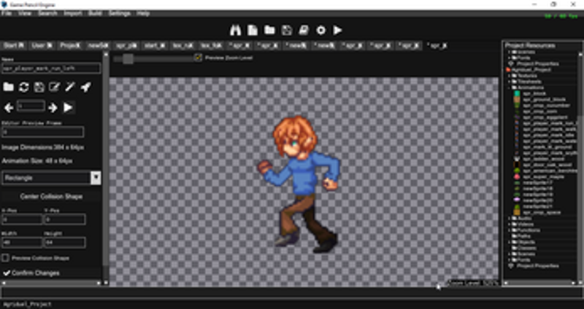Screen dimensions: 584x309
Task: Open build settings with the top toolbar gear icon
Action: (x=320, y=30)
